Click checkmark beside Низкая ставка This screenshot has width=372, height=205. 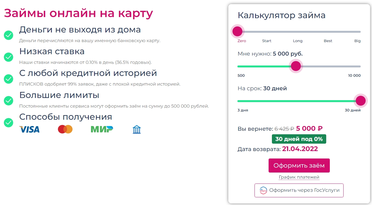coord(9,57)
